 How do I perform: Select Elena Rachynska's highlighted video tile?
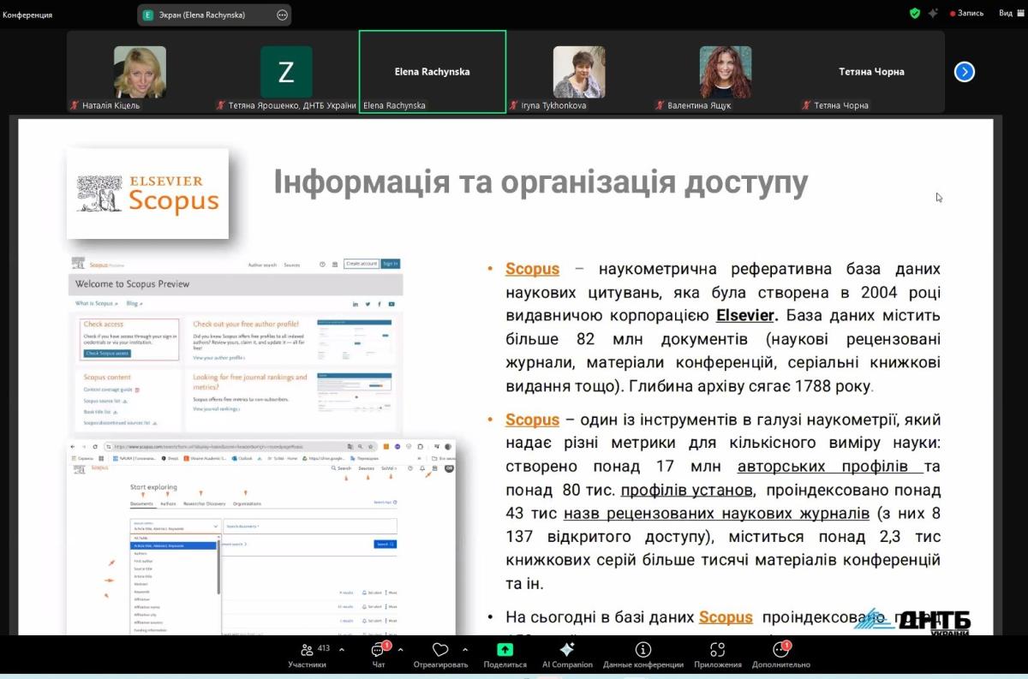click(432, 72)
